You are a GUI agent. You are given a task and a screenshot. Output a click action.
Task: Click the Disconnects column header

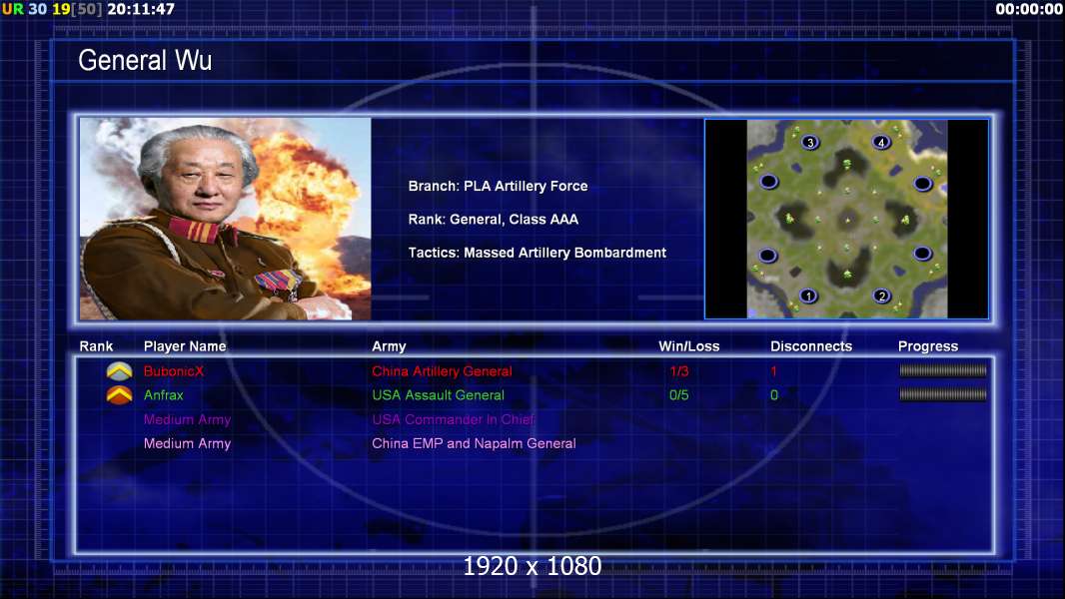[811, 346]
